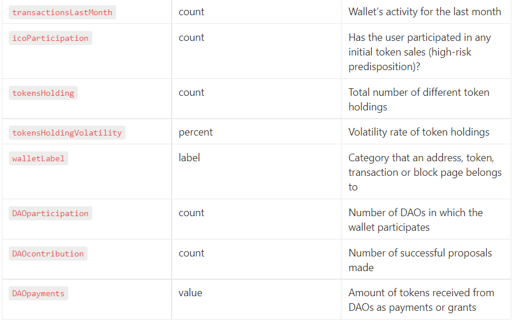Click the walletLabel code tag
The height and width of the screenshot is (326, 516).
click(x=38, y=158)
